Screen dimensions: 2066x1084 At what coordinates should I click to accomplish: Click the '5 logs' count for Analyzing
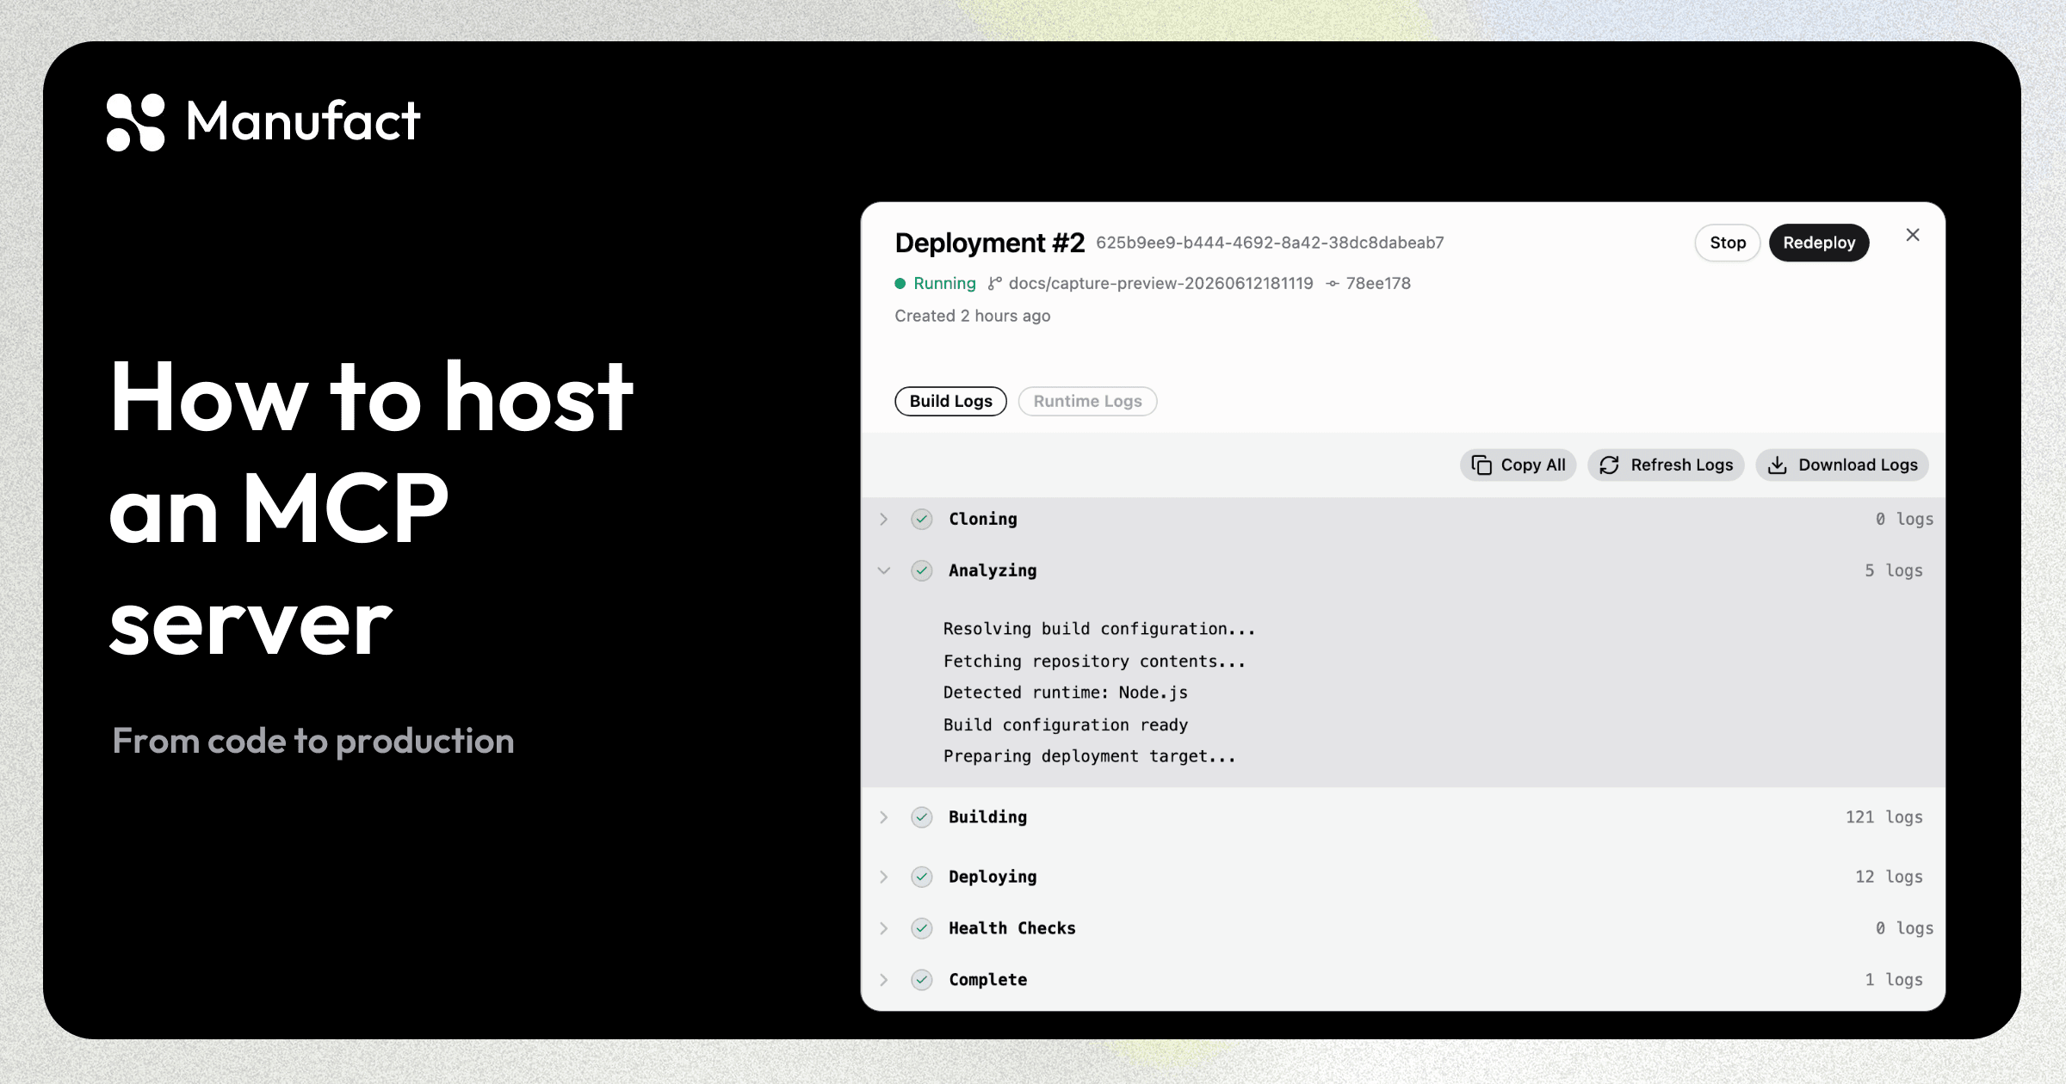tap(1894, 570)
